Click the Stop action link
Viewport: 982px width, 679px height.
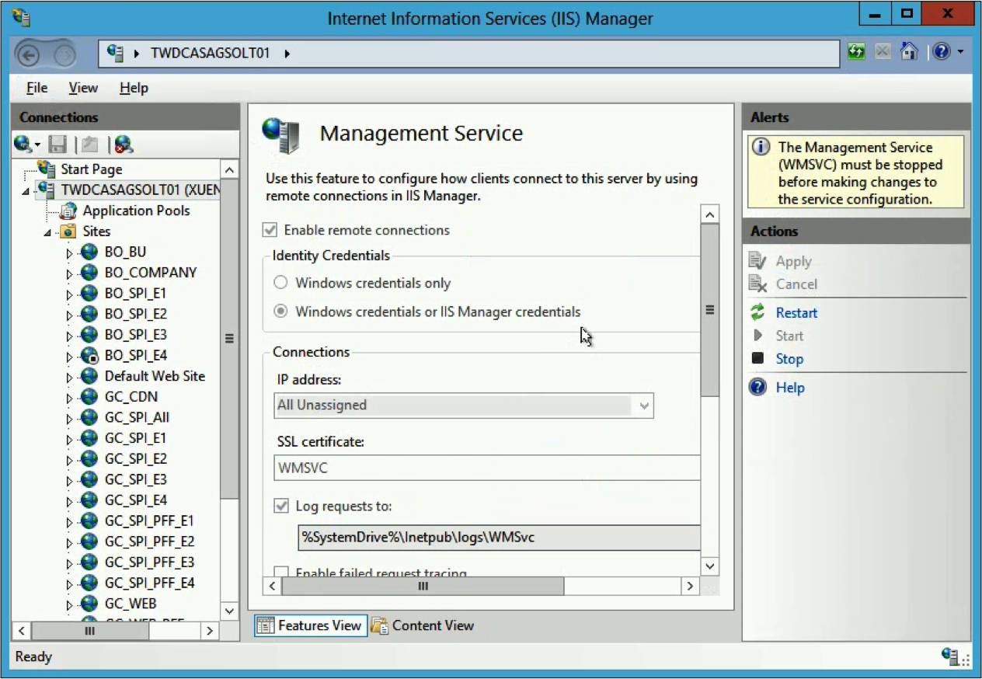789,359
